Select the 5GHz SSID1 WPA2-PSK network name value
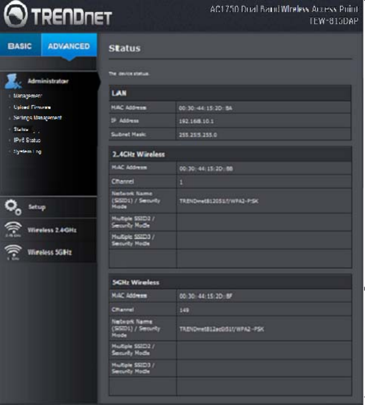Screen dimensions: 365x405 pyautogui.click(x=222, y=329)
